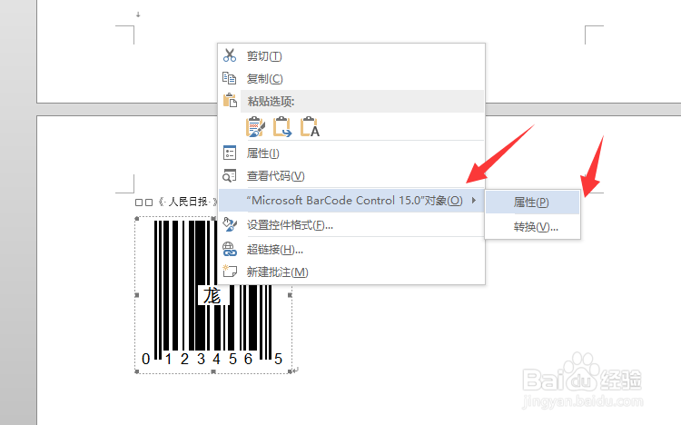The width and height of the screenshot is (681, 425).
Task: Expand submenu arrow next to 对象(O)
Action: pyautogui.click(x=474, y=201)
